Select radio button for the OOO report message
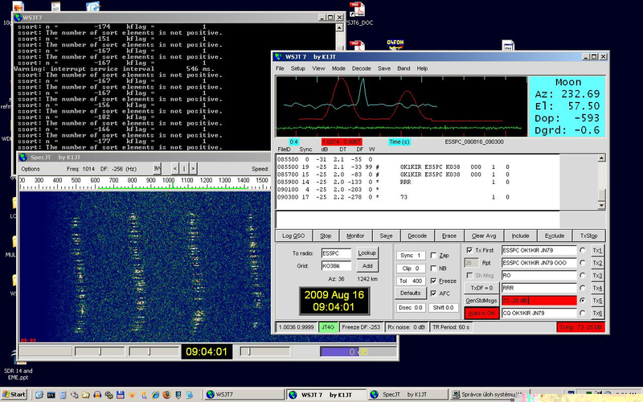643x402 pixels. coord(582,263)
